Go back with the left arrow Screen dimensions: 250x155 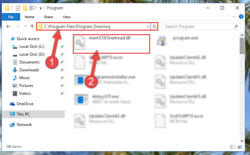[8, 26]
